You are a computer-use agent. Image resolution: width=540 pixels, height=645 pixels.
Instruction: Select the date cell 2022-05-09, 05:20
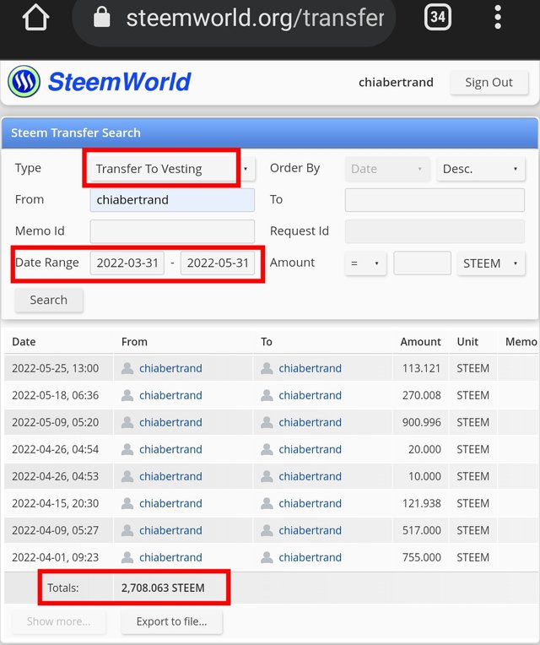(56, 422)
